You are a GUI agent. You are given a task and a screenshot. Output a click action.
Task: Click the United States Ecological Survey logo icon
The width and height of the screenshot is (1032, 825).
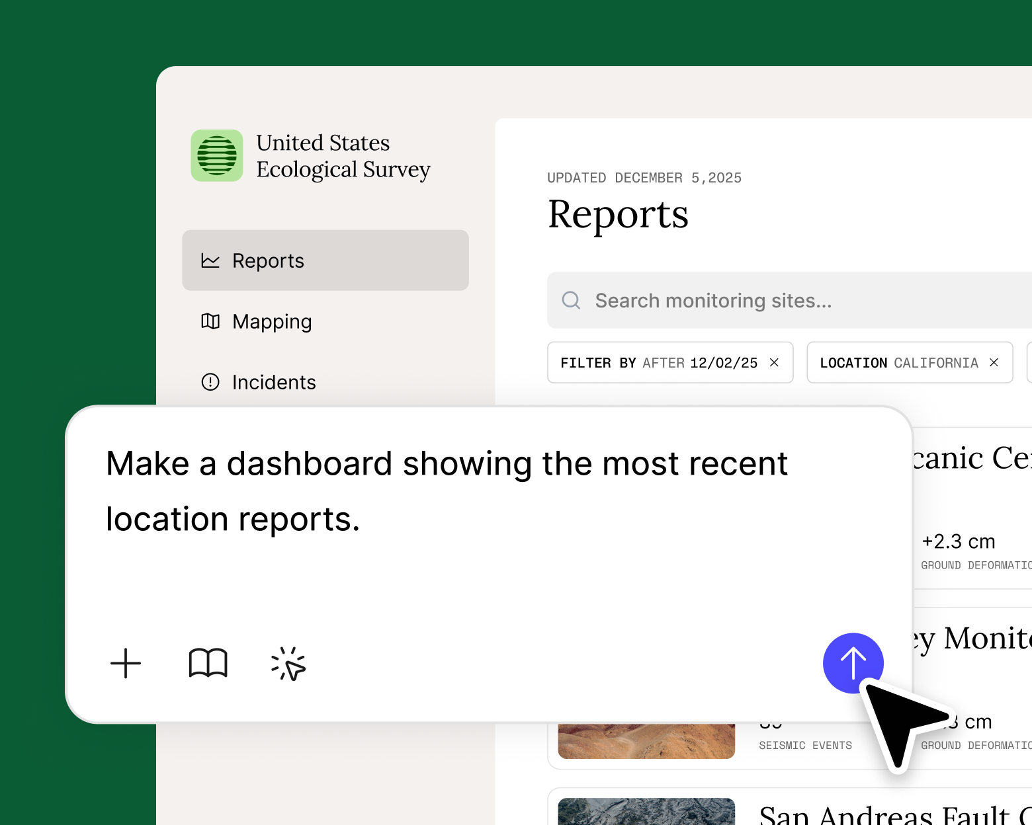tap(216, 156)
